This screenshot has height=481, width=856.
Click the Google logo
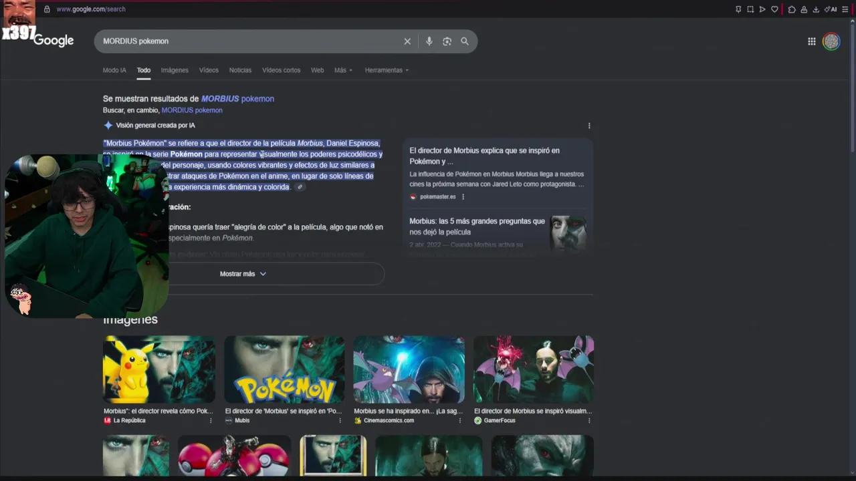(53, 41)
